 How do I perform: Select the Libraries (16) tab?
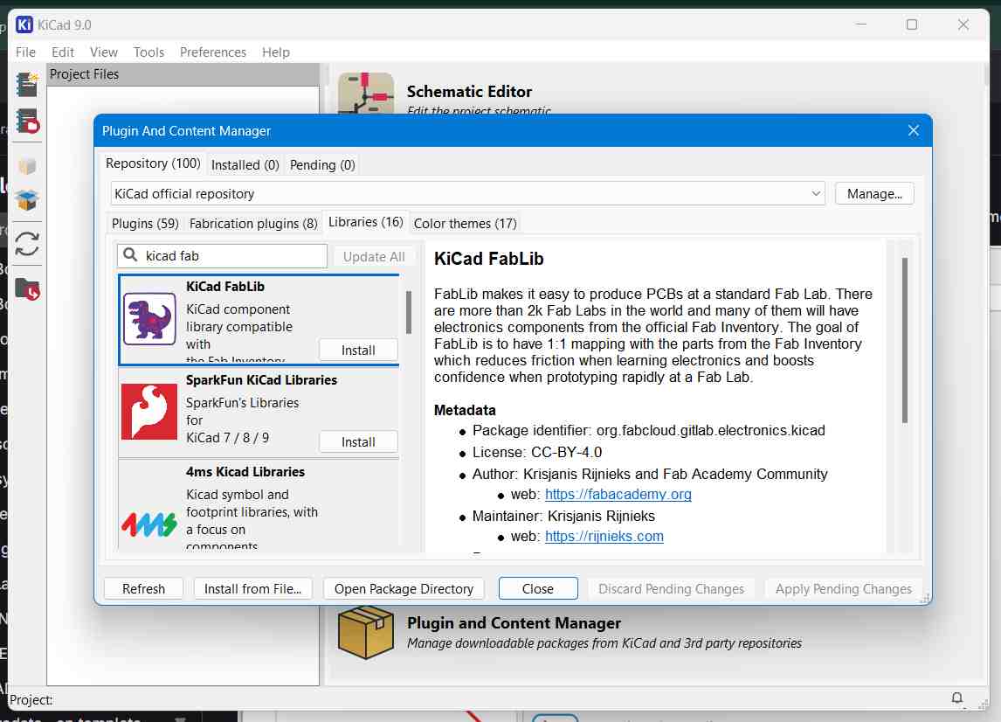(x=366, y=222)
